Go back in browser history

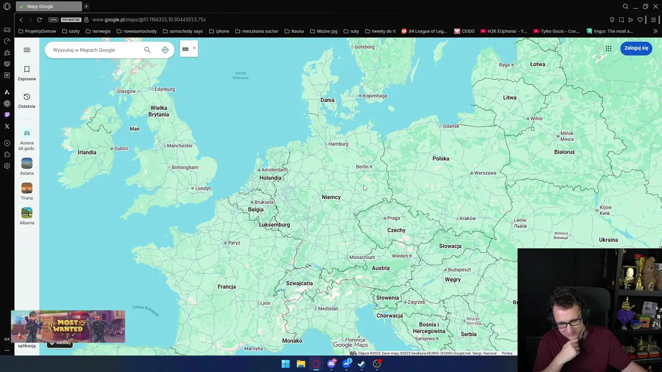[x=21, y=20]
